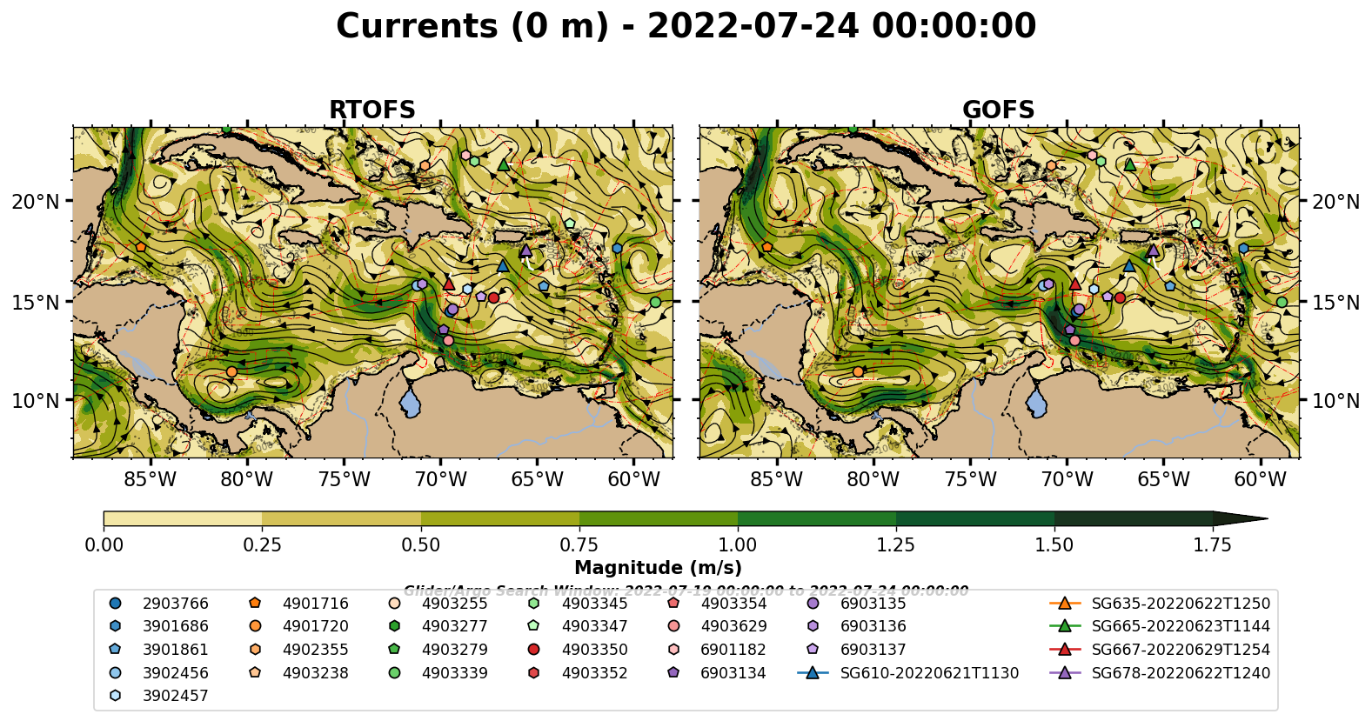
Task: Select the orange circle legend marker for 4901720
Action: tap(255, 626)
